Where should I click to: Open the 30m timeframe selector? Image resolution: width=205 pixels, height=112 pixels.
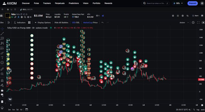[x=2, y=23]
